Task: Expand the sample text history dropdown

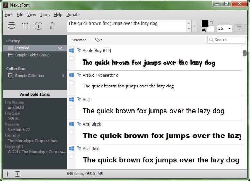Action: click(195, 26)
